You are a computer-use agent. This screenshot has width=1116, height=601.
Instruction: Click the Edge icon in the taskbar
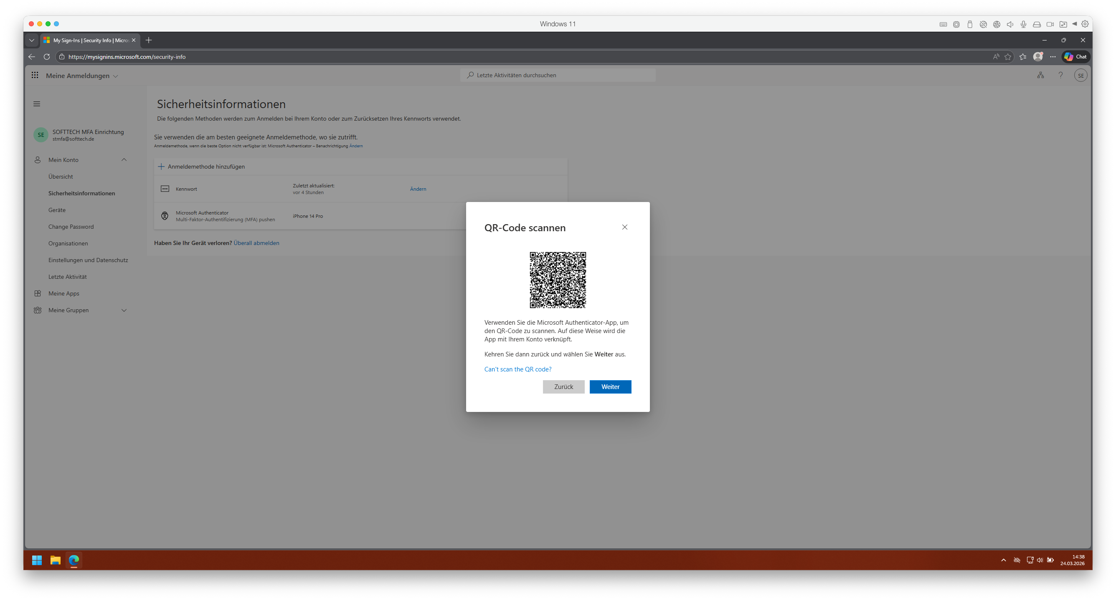pos(74,560)
